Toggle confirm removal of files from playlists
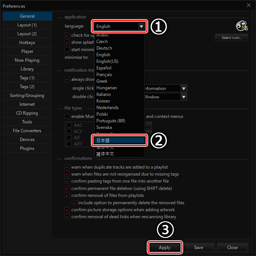The image size is (256, 256). 67,195
